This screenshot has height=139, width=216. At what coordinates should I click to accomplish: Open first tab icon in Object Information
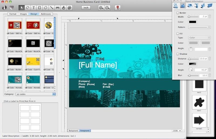coord(176,6)
